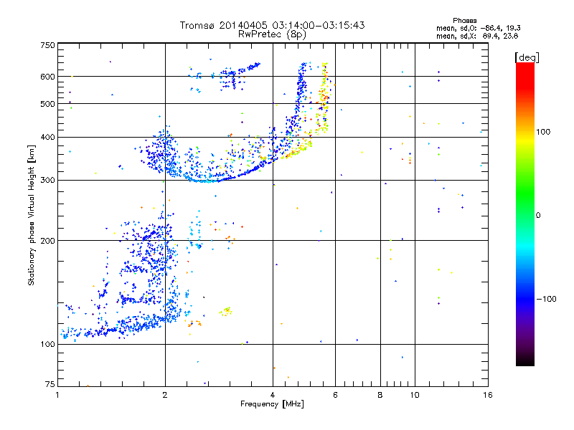The image size is (574, 430).
Task: Click the colorbar tick label '0'
Action: (x=537, y=216)
